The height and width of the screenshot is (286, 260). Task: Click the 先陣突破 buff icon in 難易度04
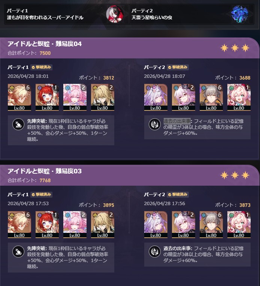[18, 124]
